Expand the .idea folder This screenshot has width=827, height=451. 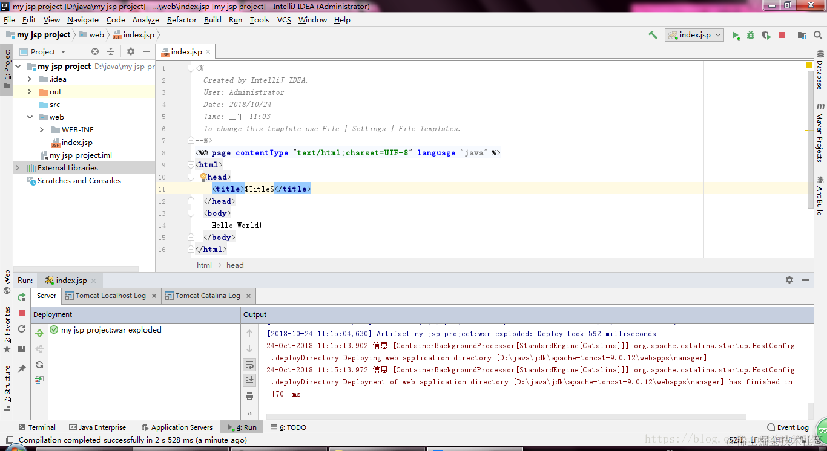coord(30,79)
